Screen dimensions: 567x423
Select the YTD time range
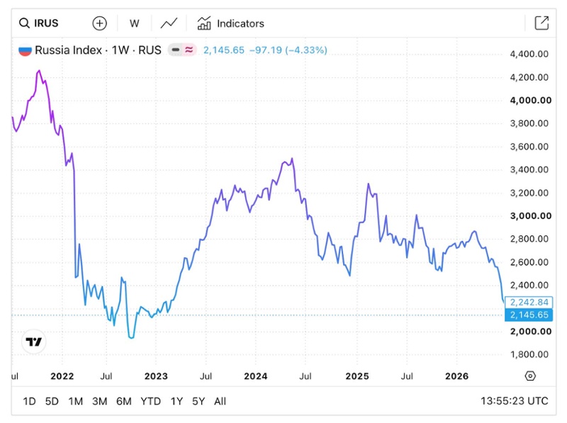pos(150,401)
